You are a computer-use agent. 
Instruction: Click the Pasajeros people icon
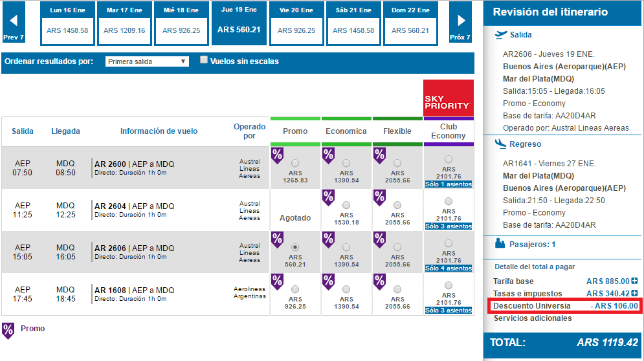click(500, 243)
